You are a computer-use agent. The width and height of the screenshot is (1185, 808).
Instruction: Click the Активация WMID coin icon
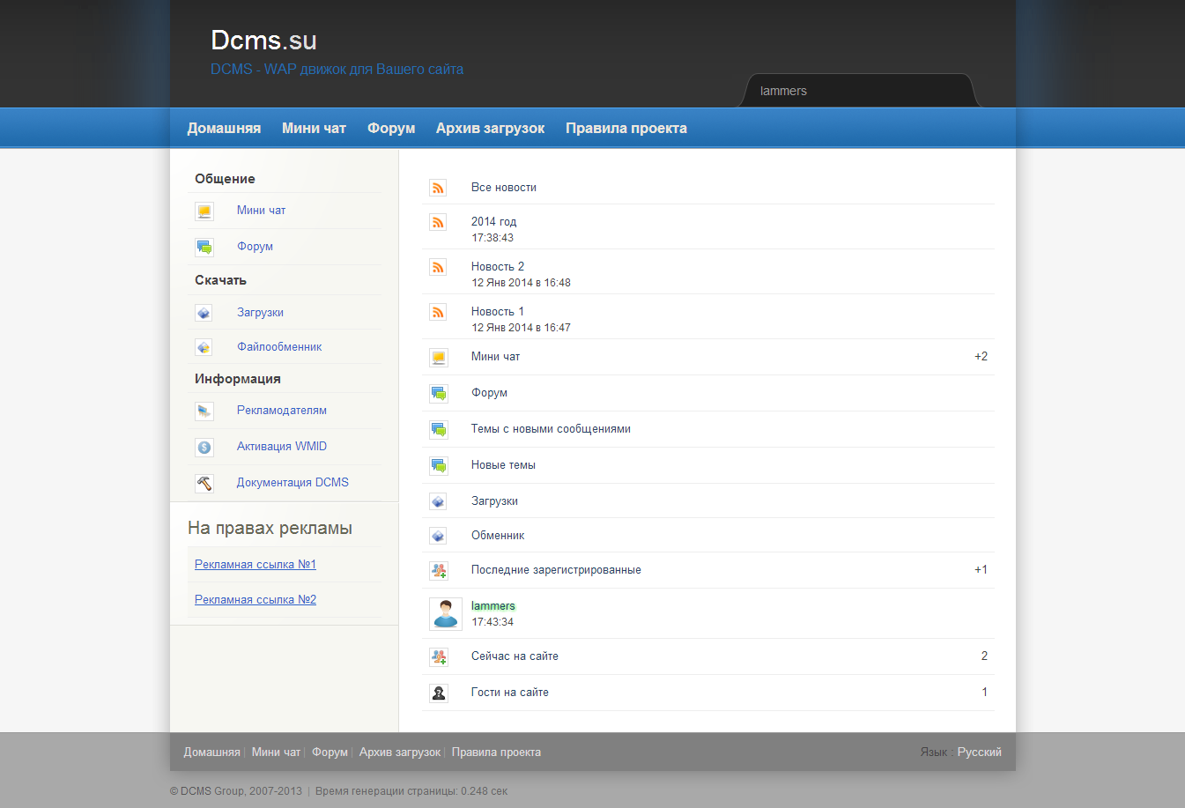[x=204, y=448]
